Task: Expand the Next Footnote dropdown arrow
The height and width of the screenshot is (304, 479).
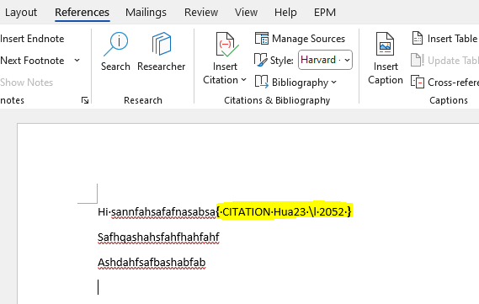Action: point(77,61)
